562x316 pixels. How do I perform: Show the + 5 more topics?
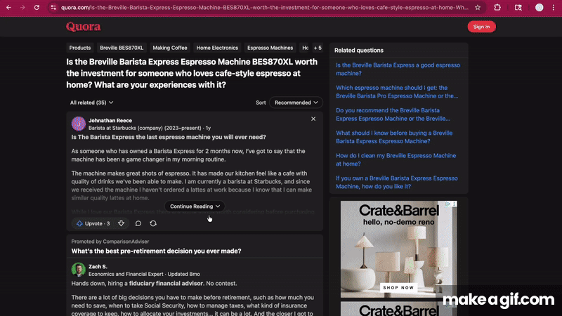point(318,48)
